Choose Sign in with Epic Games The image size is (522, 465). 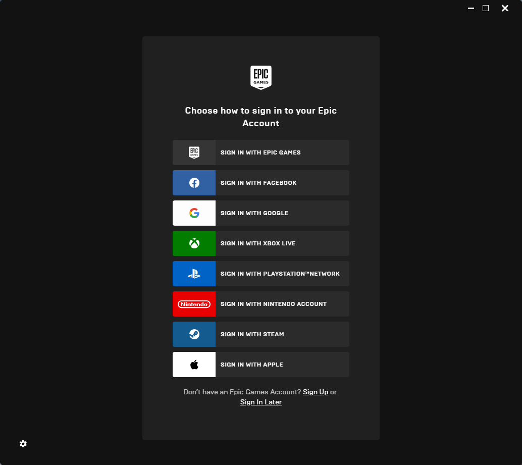tap(260, 152)
